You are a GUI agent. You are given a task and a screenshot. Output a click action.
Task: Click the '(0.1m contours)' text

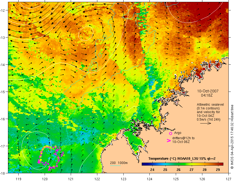pos(208,108)
